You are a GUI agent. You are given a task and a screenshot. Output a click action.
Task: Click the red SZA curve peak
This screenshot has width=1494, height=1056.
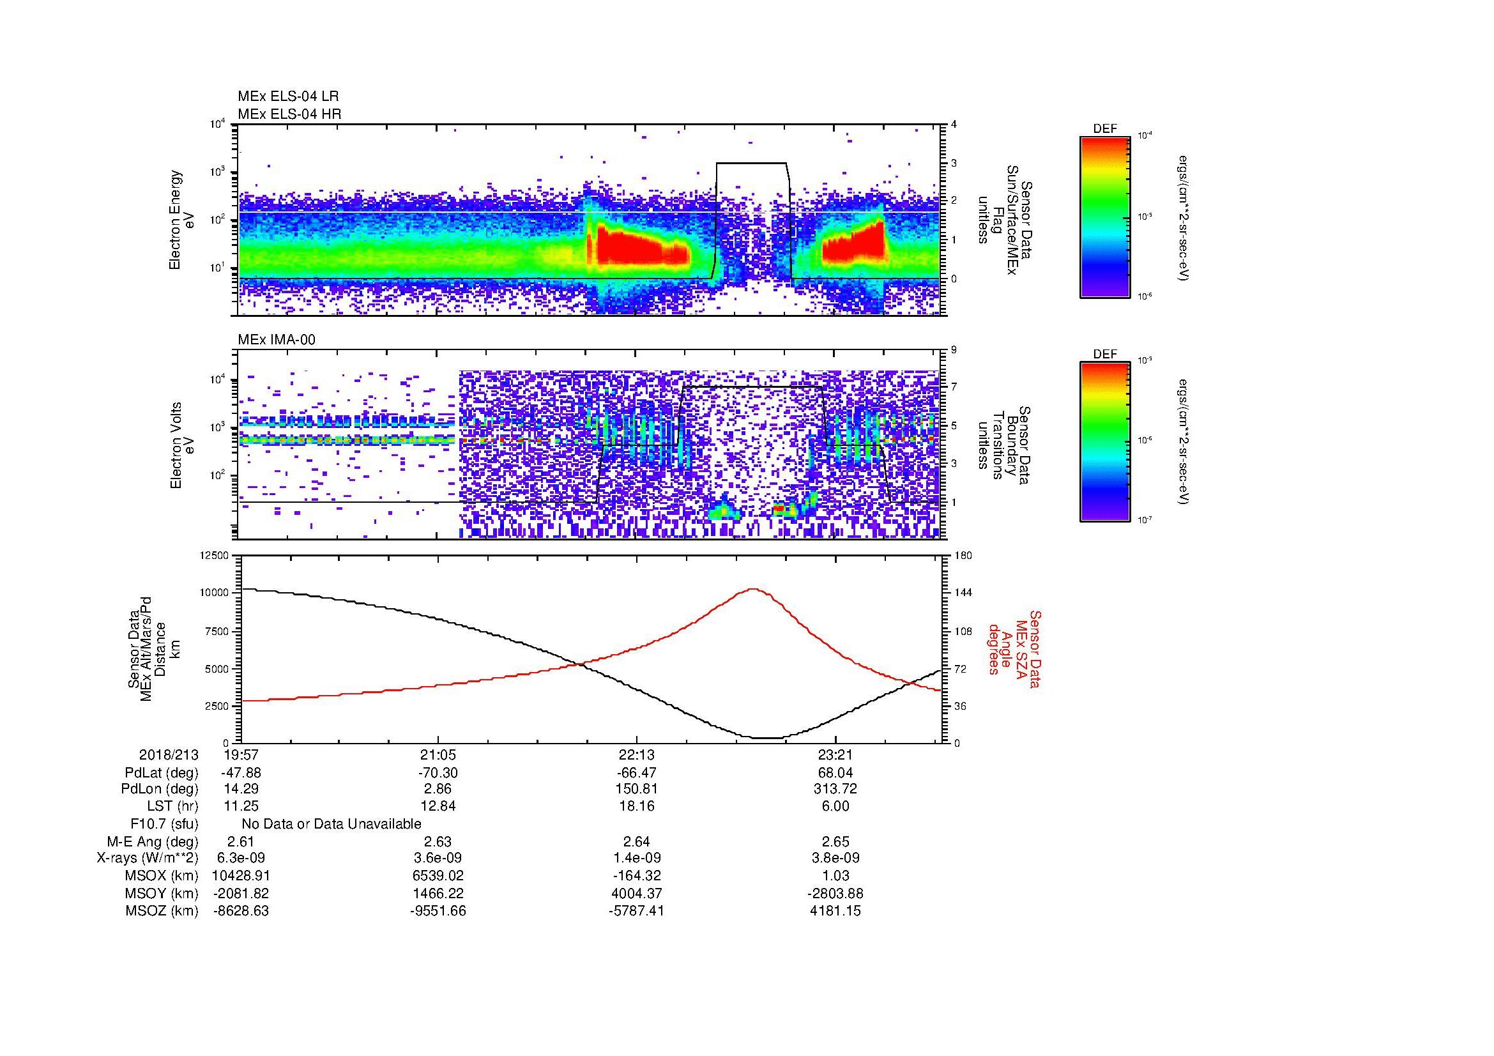753,590
